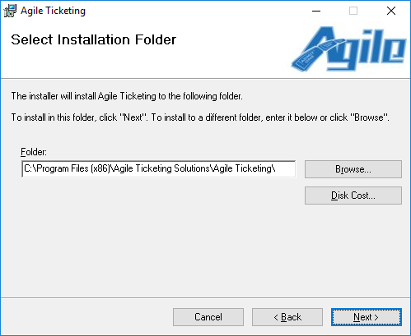Image resolution: width=411 pixels, height=336 pixels.
Task: Click 'Program Files (x86)' in the folder path
Action: (x=73, y=168)
